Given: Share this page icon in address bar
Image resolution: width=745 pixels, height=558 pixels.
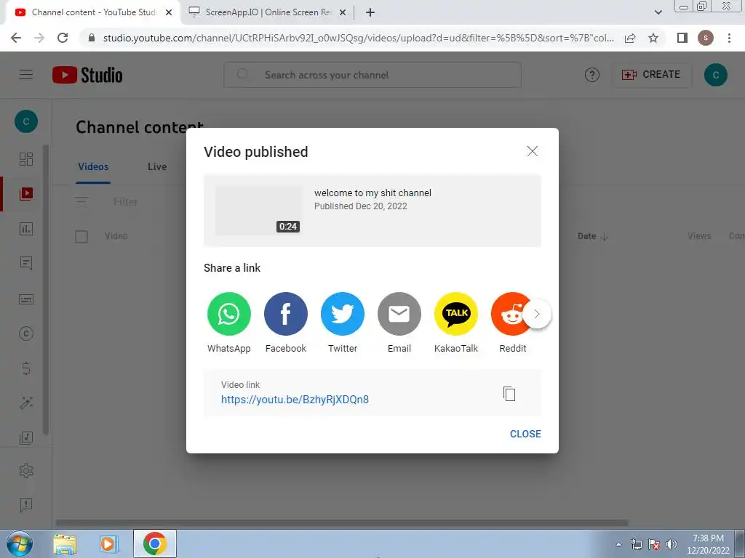Looking at the screenshot, I should click(630, 38).
